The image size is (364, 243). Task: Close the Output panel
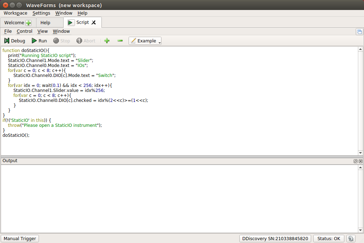[x=360, y=161]
